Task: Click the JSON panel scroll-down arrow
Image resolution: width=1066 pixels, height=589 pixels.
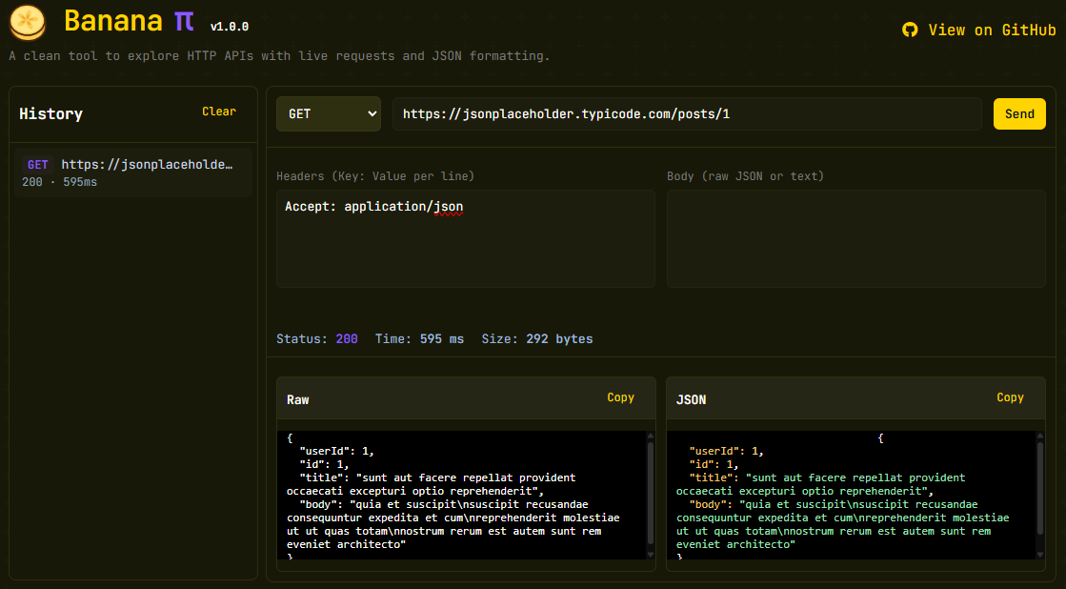Action: pos(1039,555)
